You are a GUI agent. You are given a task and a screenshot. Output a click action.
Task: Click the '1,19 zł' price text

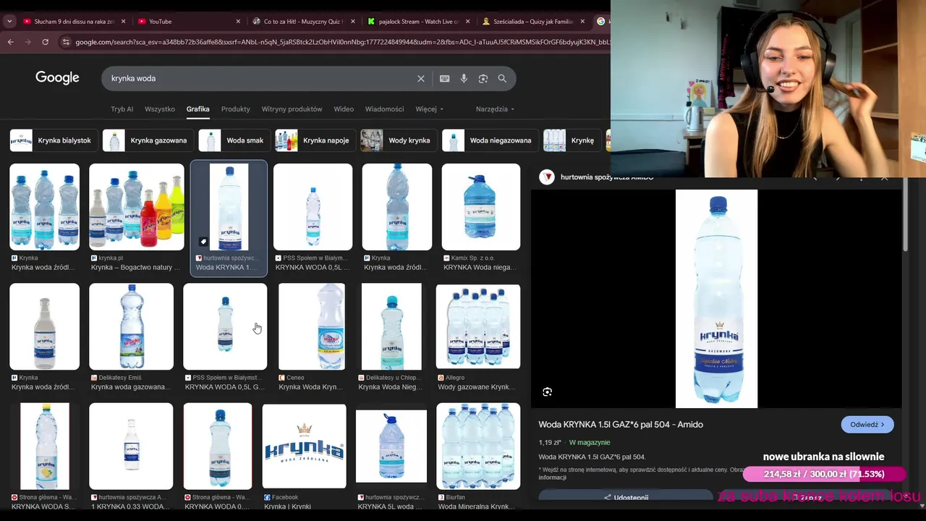(x=550, y=442)
